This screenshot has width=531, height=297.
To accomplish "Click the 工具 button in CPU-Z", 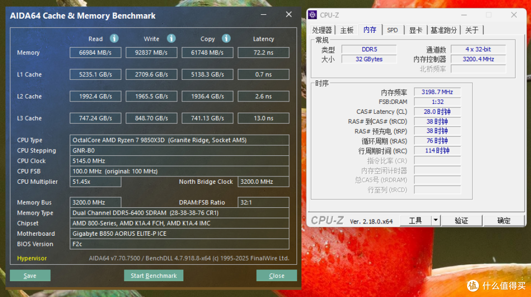I will (x=415, y=221).
